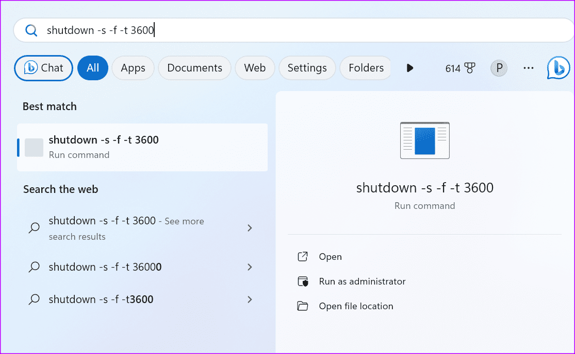Toggle the Chat filter pill

tap(43, 67)
